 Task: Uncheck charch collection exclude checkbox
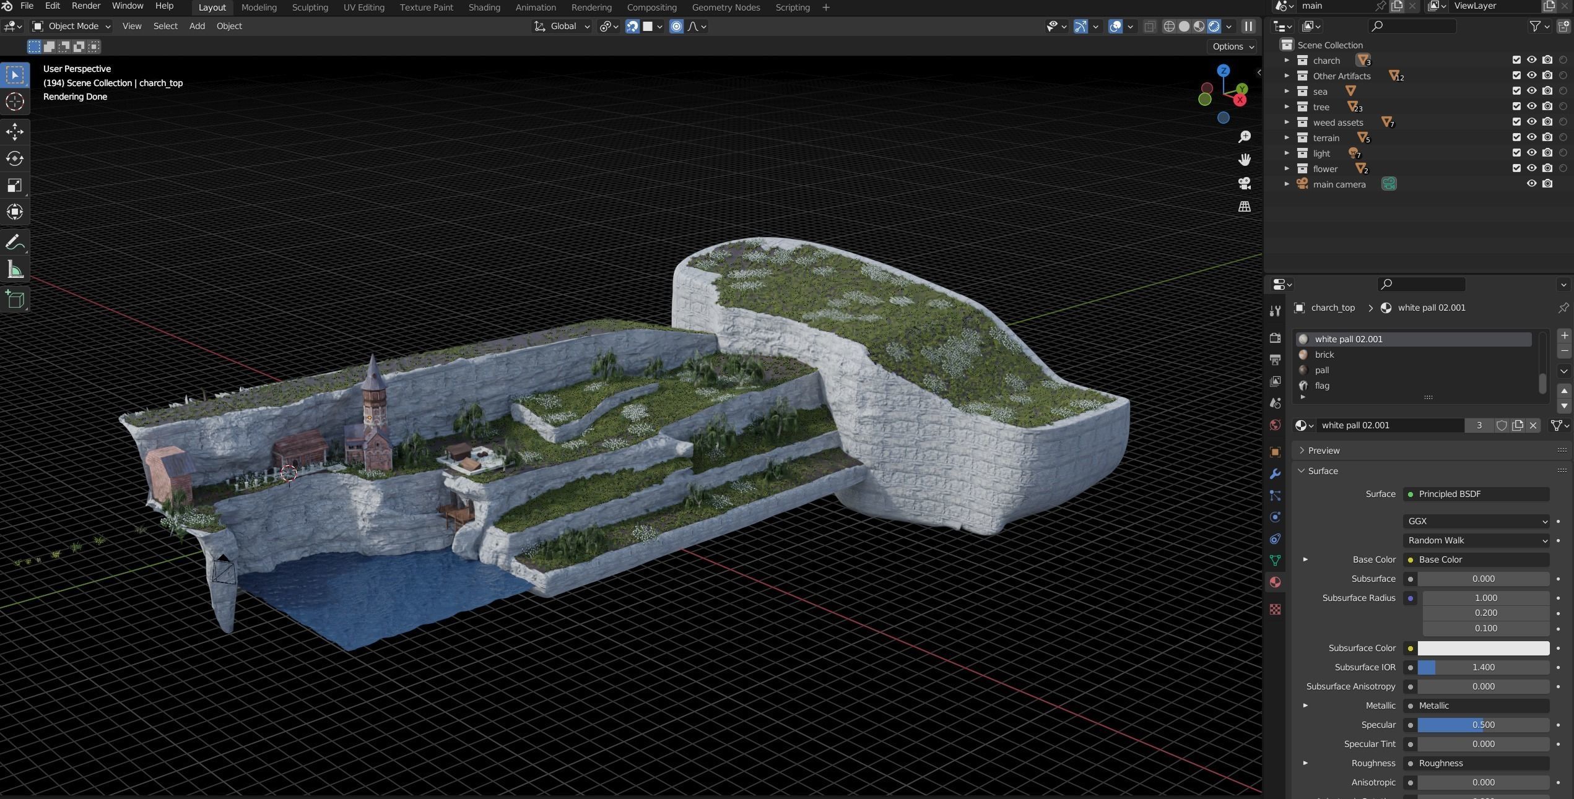(1516, 60)
